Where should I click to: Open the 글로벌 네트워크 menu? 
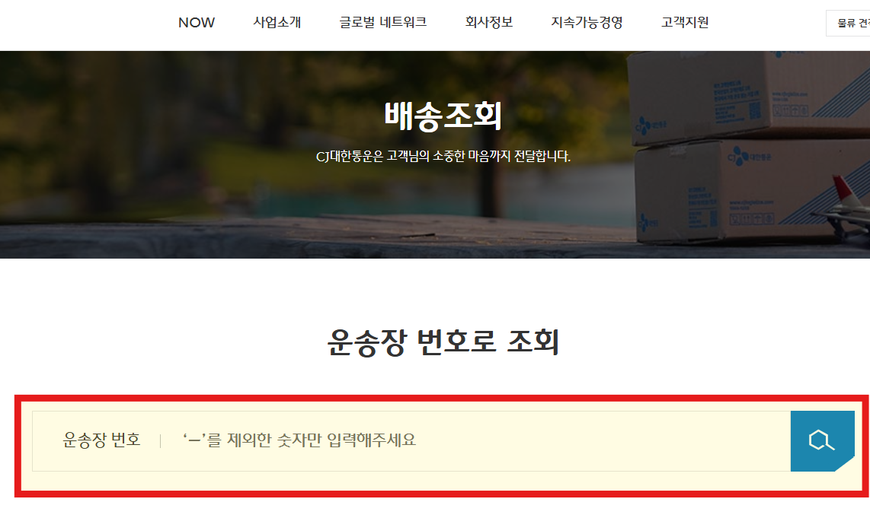click(x=383, y=22)
